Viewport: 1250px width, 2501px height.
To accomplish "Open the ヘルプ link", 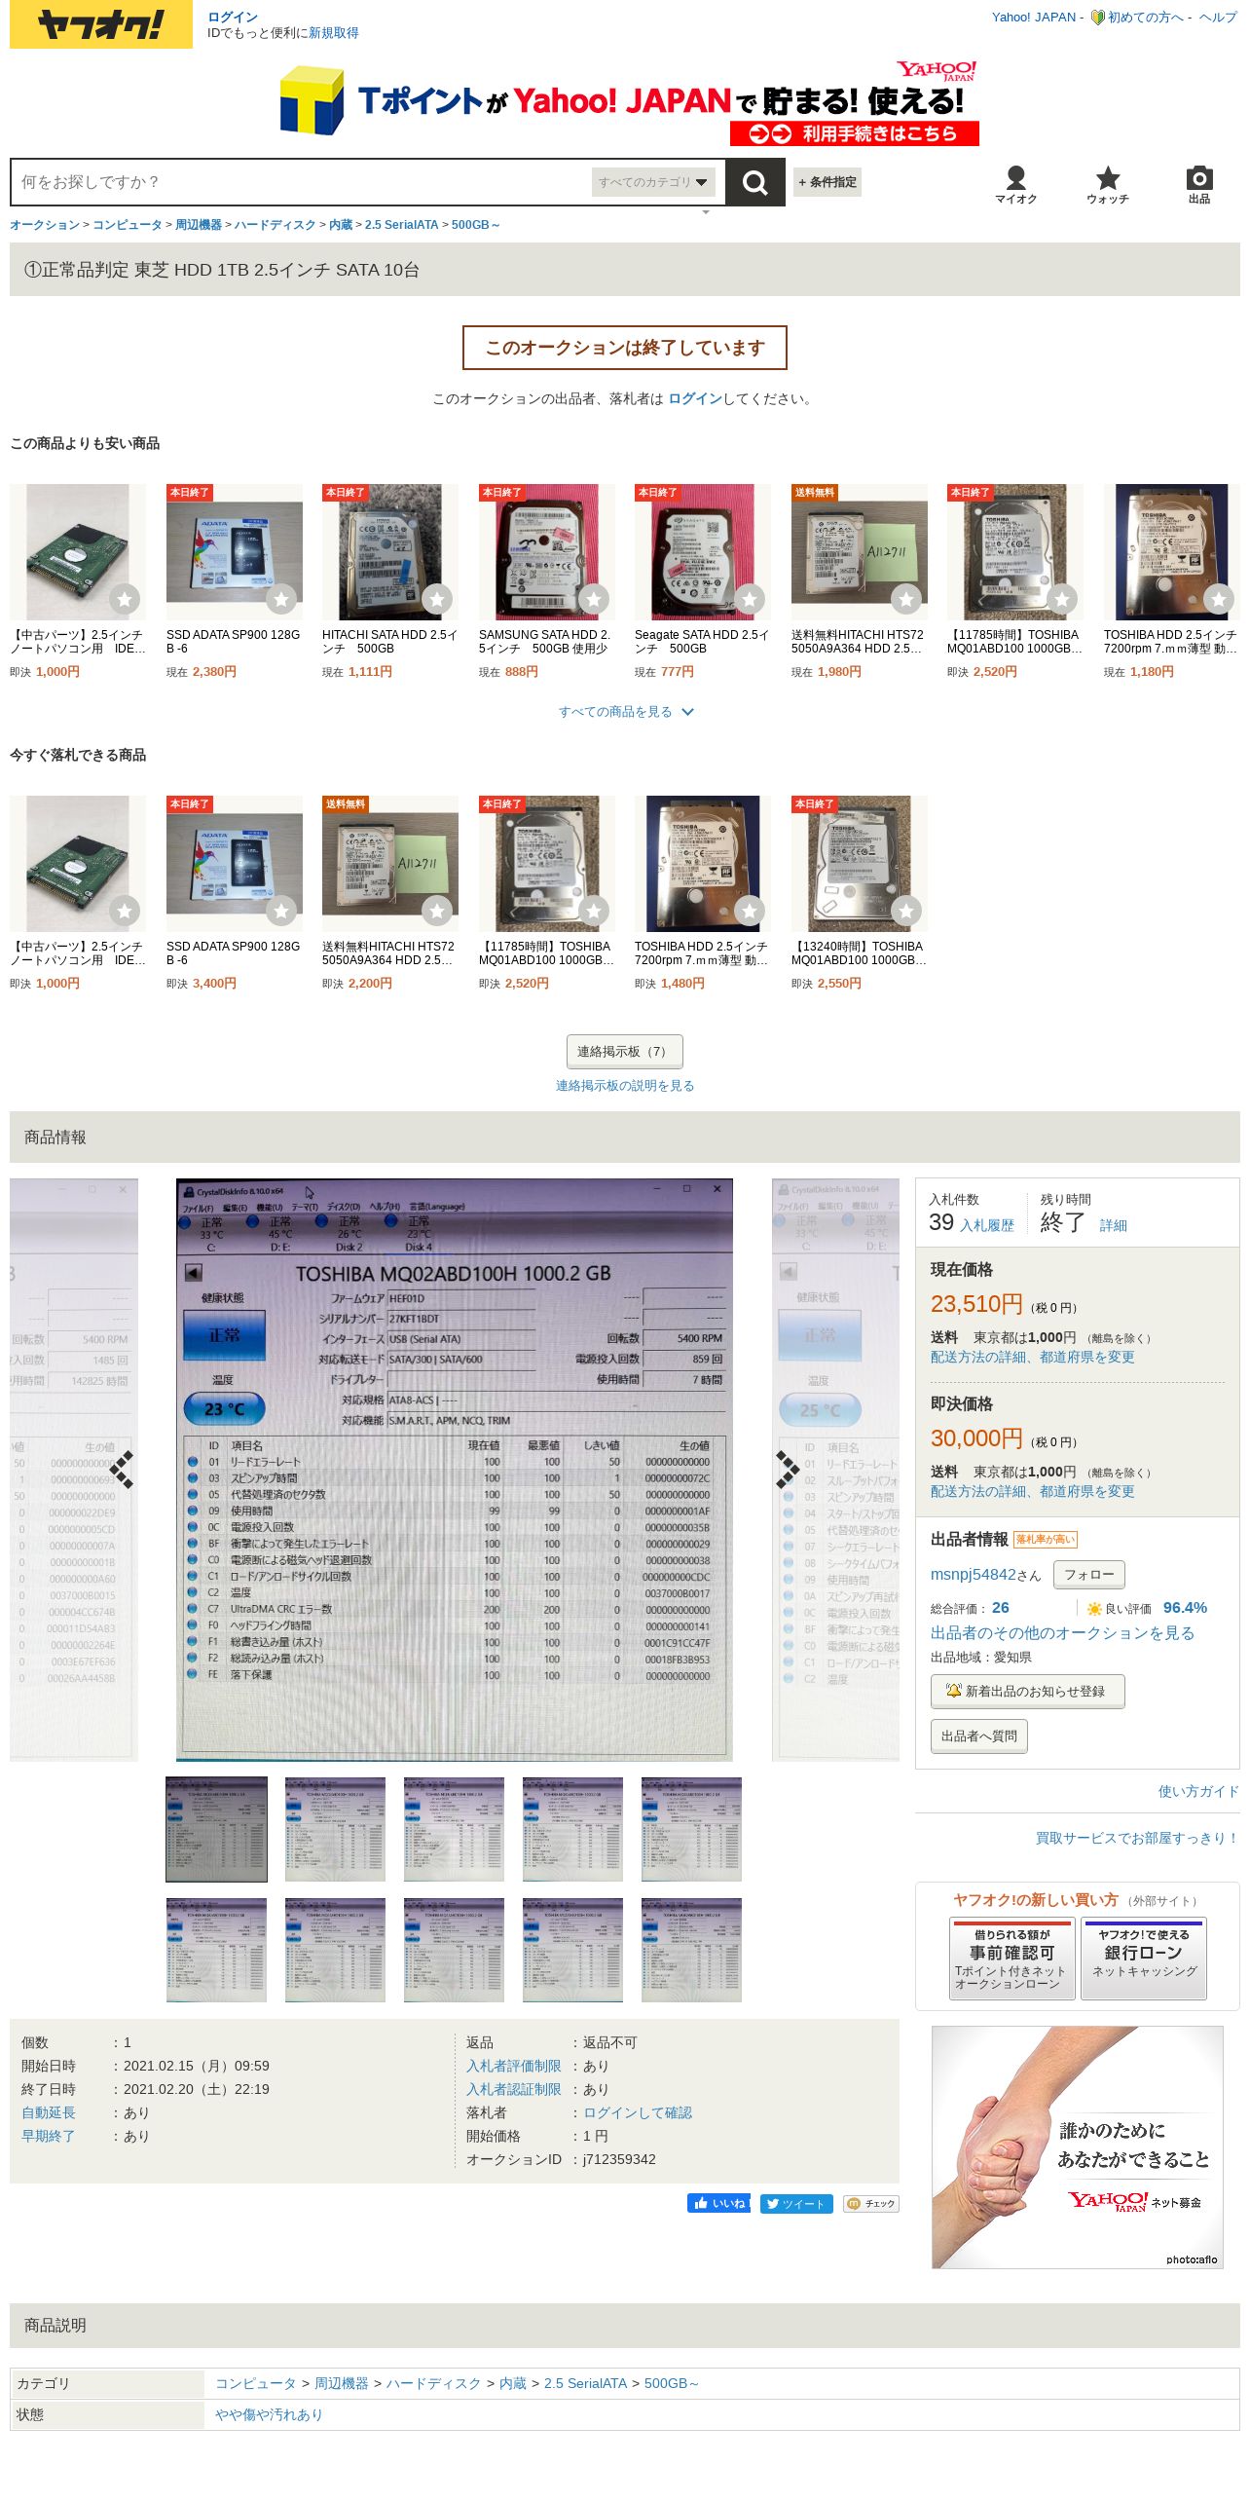I will (x=1218, y=17).
